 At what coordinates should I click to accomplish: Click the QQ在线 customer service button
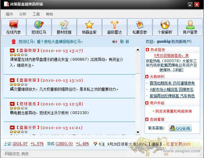tap(180, 128)
